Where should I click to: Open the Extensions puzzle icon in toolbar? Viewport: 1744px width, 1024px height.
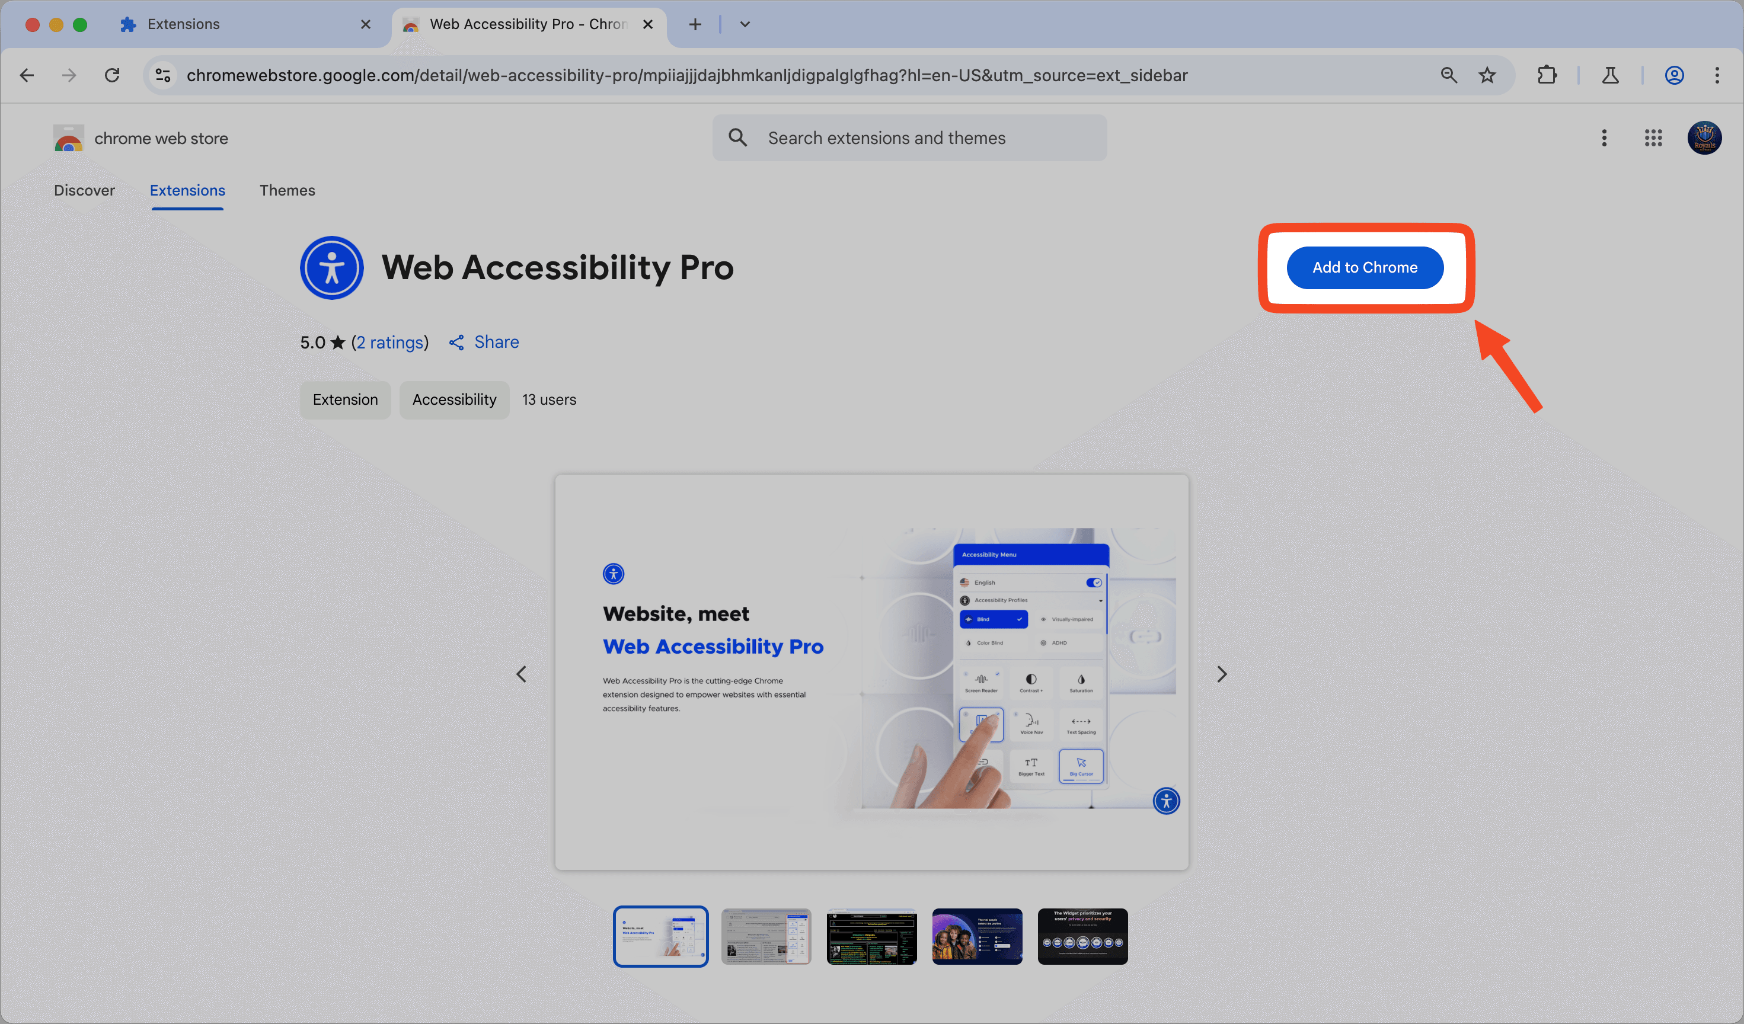coord(1547,75)
